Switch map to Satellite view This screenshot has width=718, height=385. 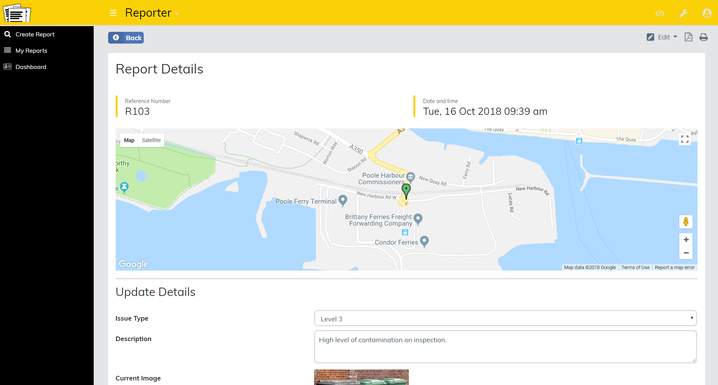tap(151, 140)
